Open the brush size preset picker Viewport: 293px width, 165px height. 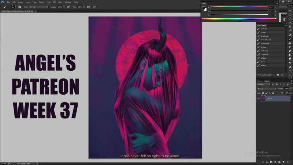tap(13, 7)
